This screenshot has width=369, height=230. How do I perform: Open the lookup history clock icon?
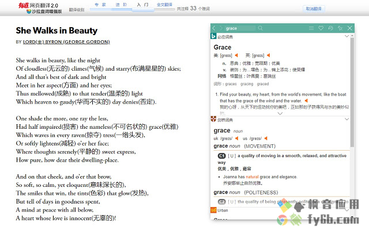pyautogui.click(x=330, y=28)
